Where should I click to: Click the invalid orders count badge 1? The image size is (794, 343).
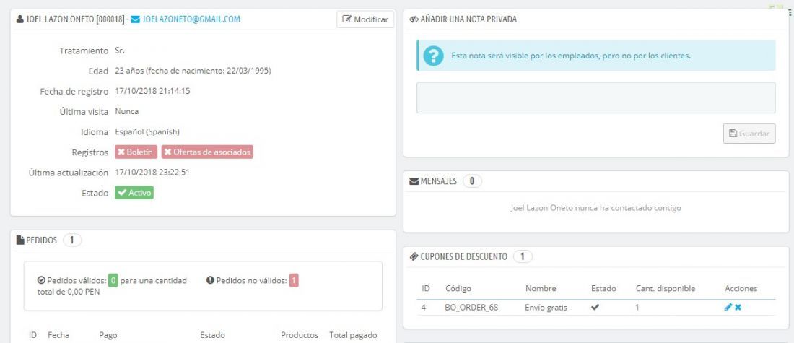[294, 281]
